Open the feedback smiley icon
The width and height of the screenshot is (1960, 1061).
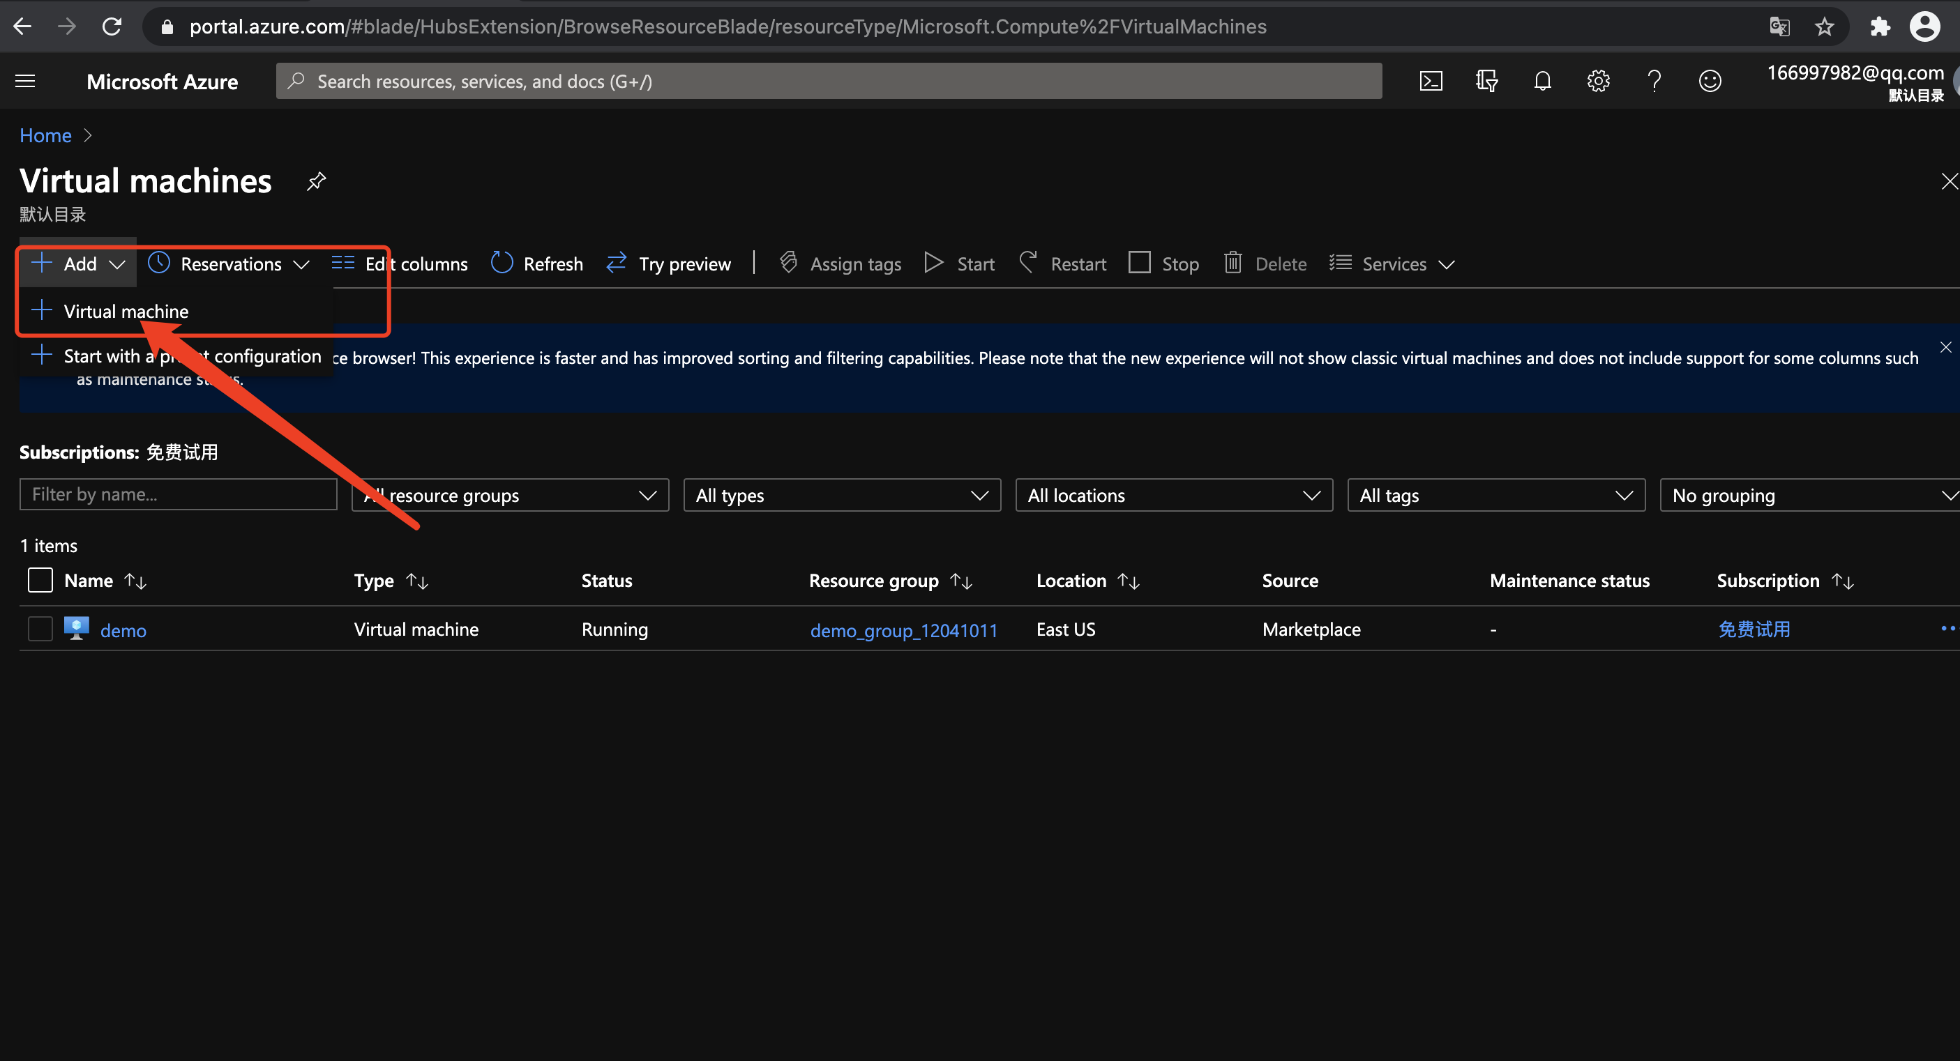point(1710,82)
